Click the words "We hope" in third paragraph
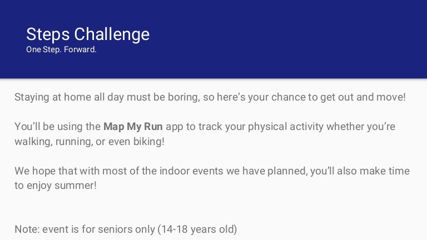 coord(35,171)
